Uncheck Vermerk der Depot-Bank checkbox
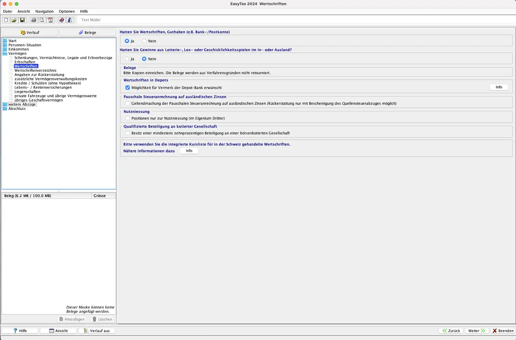The width and height of the screenshot is (516, 340). [128, 87]
